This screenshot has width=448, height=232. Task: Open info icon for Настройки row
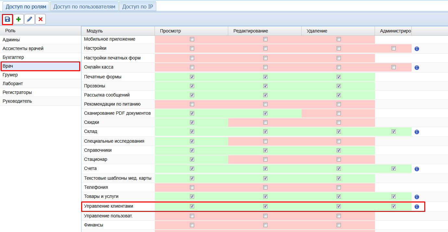click(417, 49)
